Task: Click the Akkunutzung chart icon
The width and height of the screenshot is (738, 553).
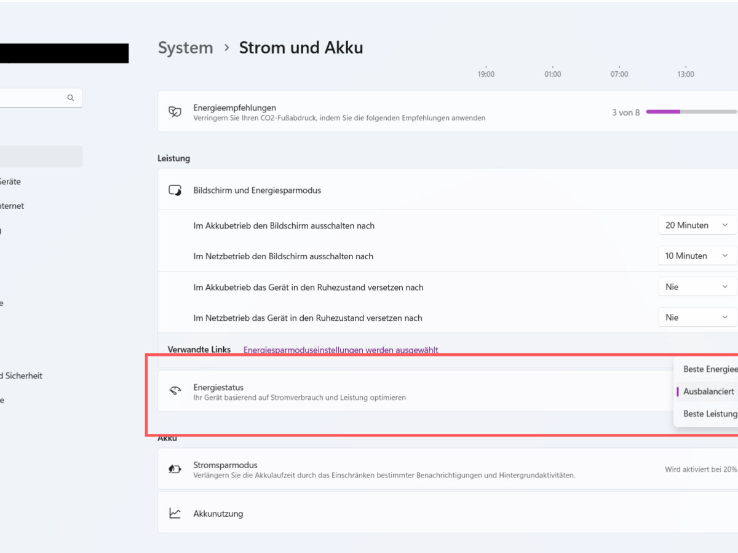Action: tap(175, 513)
